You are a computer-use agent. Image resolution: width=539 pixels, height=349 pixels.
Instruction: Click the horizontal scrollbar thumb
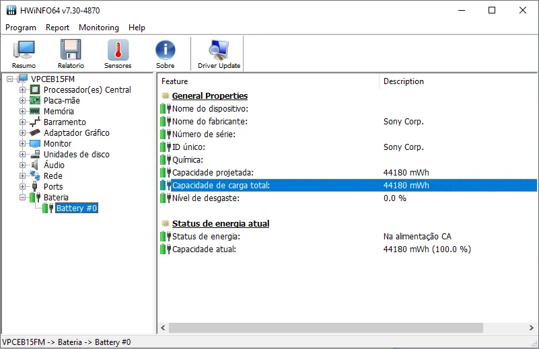click(x=326, y=327)
